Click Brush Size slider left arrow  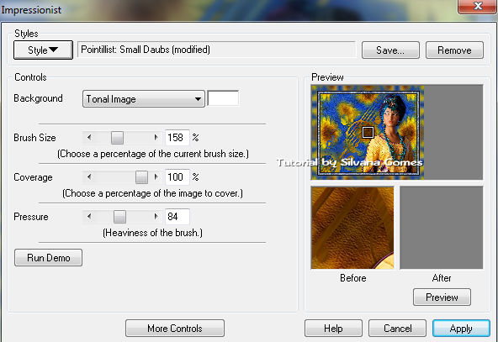click(89, 138)
